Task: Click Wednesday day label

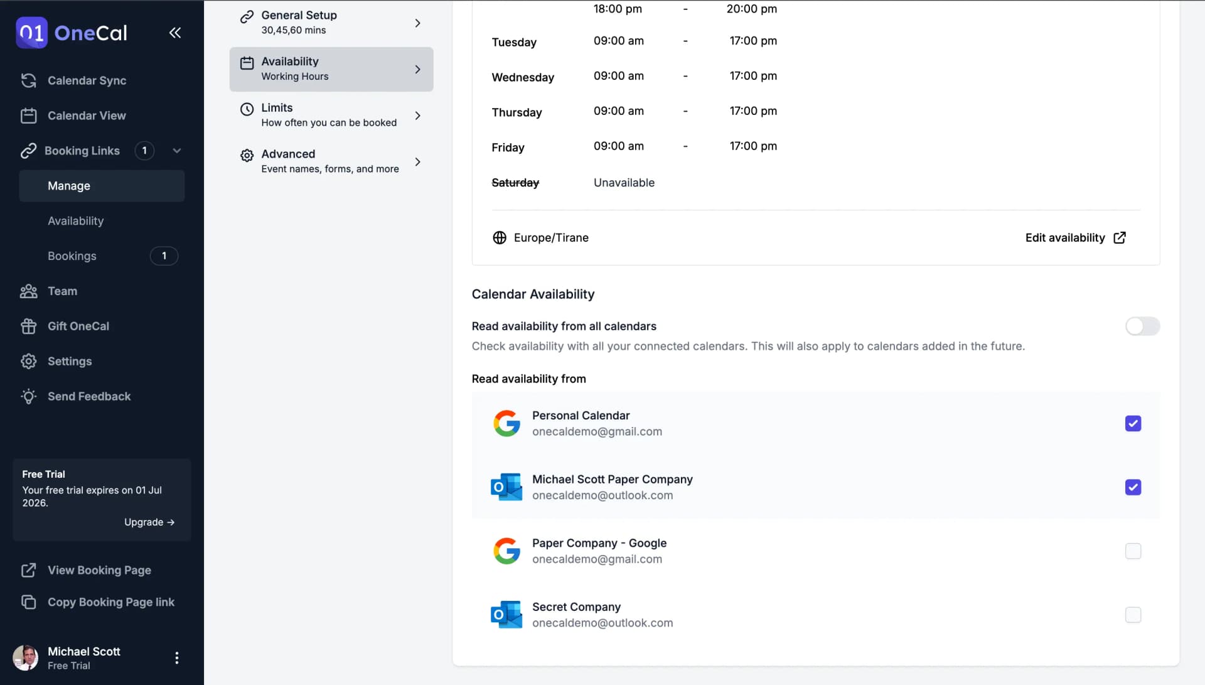Action: (523, 77)
